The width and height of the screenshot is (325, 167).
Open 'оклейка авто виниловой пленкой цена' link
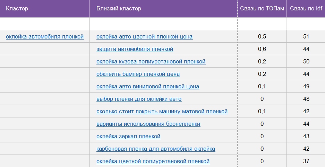click(x=148, y=86)
